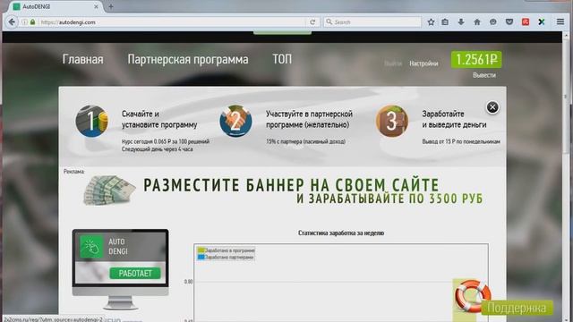This screenshot has width=573, height=322.
Task: Click the blue Заработано партнерами legend swatch
Action: (201, 257)
